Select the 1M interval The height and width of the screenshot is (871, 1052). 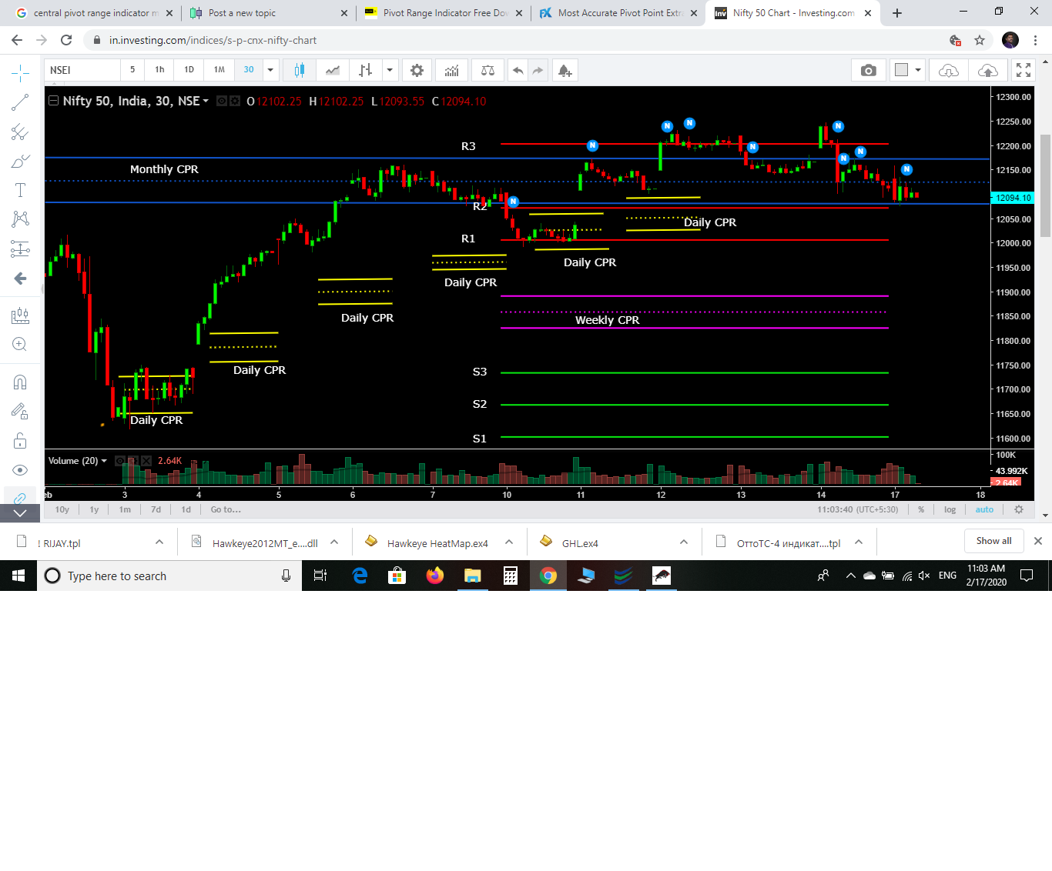[219, 70]
